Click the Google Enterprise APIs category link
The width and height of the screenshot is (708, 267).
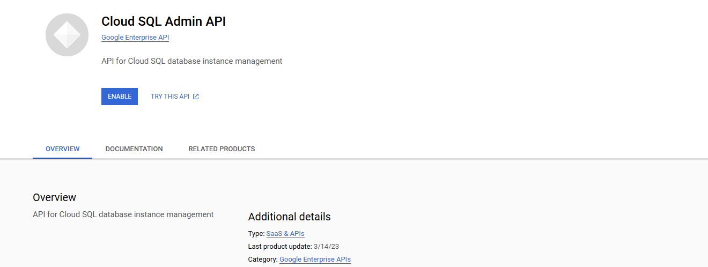[x=315, y=259]
